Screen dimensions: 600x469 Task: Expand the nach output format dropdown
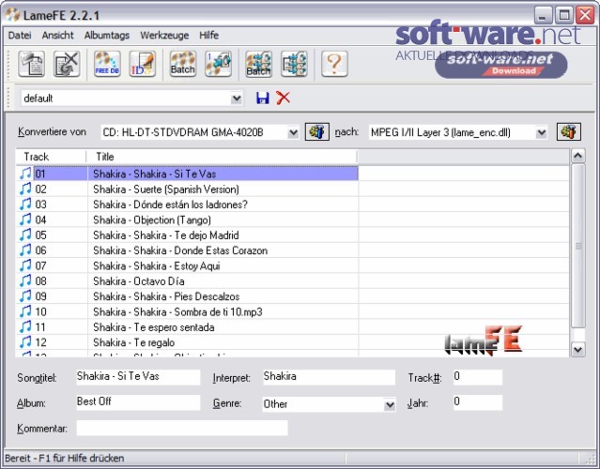541,132
